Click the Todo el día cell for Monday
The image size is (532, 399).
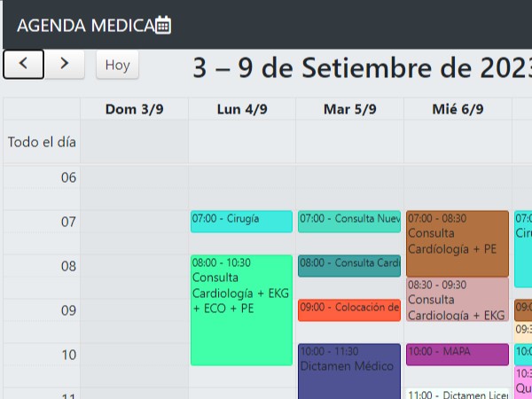[x=241, y=142]
